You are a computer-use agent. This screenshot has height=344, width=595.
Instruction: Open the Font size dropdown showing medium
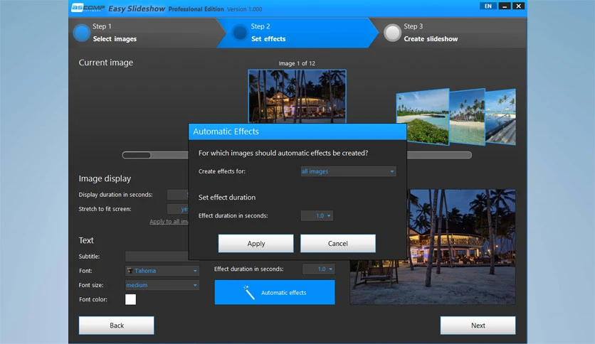[162, 285]
